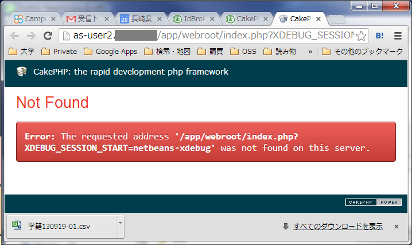Reload the current page
Screen dimensions: 412x245
(x=48, y=36)
